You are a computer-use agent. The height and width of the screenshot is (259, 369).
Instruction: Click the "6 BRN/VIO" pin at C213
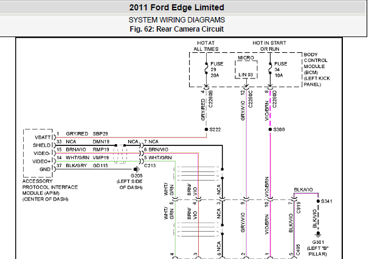pos(156,150)
